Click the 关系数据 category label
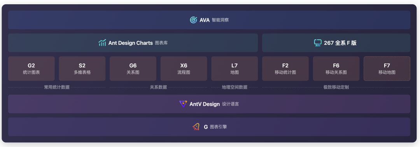420x147 pixels. [x=158, y=87]
